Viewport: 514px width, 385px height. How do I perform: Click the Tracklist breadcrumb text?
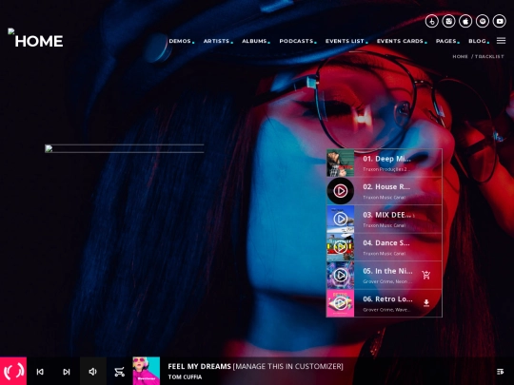(x=489, y=56)
